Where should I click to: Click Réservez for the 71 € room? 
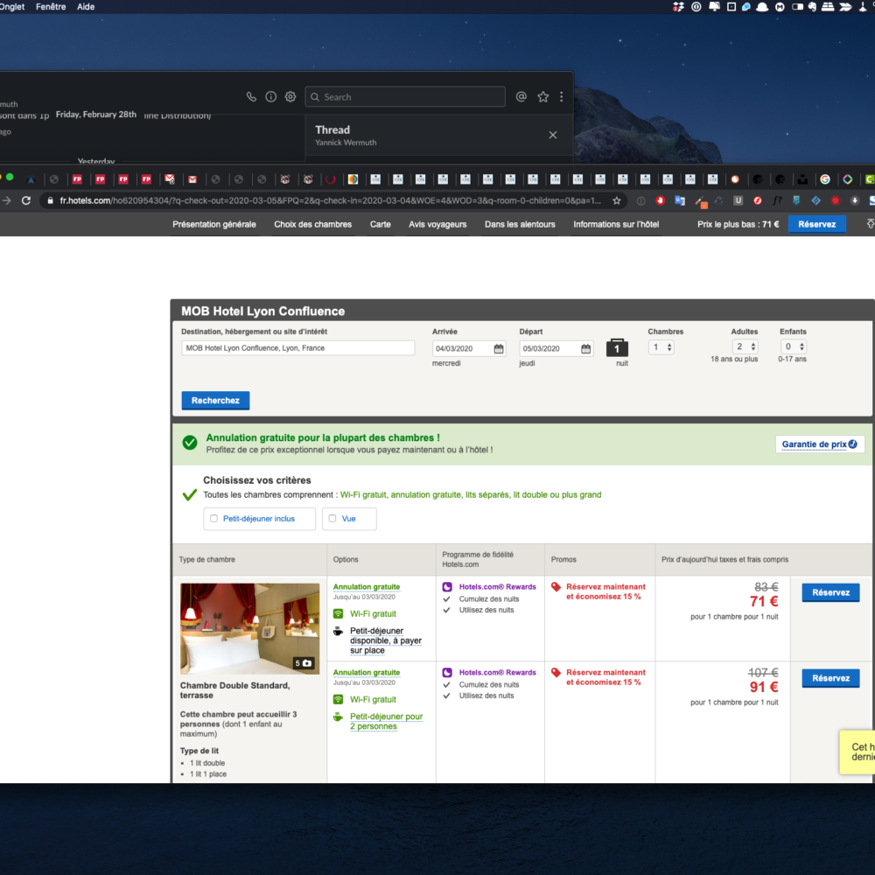(830, 593)
